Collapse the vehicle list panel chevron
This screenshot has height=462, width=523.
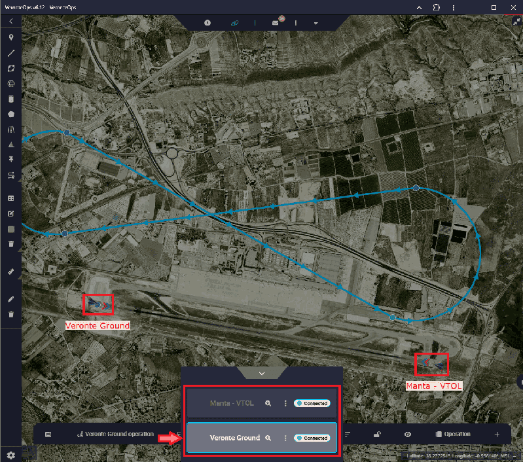[x=262, y=374]
